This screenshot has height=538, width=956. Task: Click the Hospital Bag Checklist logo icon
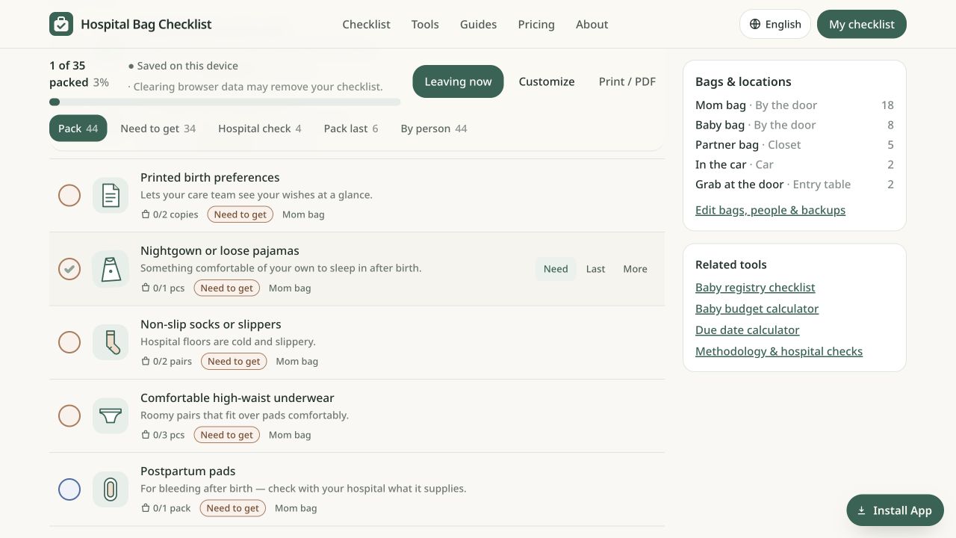point(61,24)
